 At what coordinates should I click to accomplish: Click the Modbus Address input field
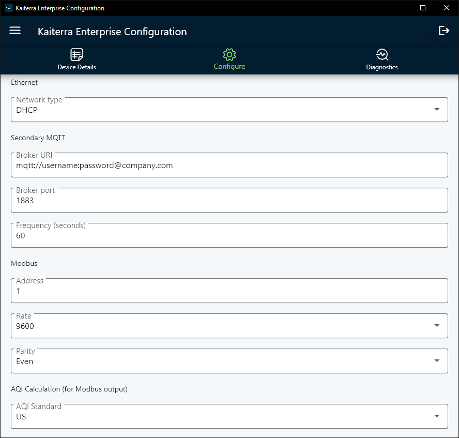[229, 291]
